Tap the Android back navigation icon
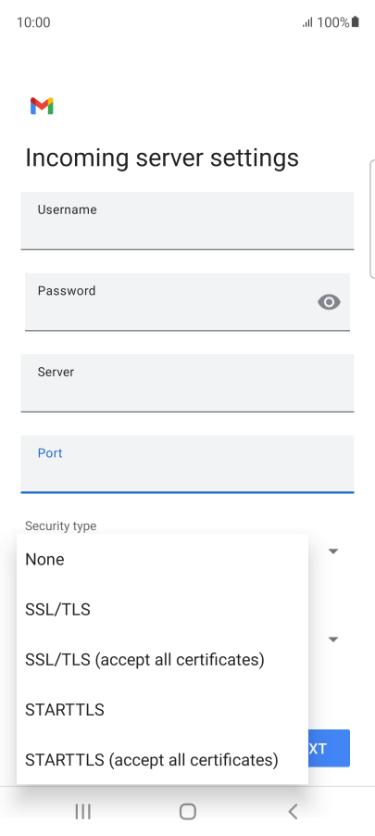Image resolution: width=375 pixels, height=836 pixels. point(293,812)
